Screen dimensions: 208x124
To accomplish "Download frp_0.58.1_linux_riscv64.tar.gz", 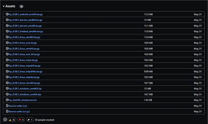I will pos(25,83).
